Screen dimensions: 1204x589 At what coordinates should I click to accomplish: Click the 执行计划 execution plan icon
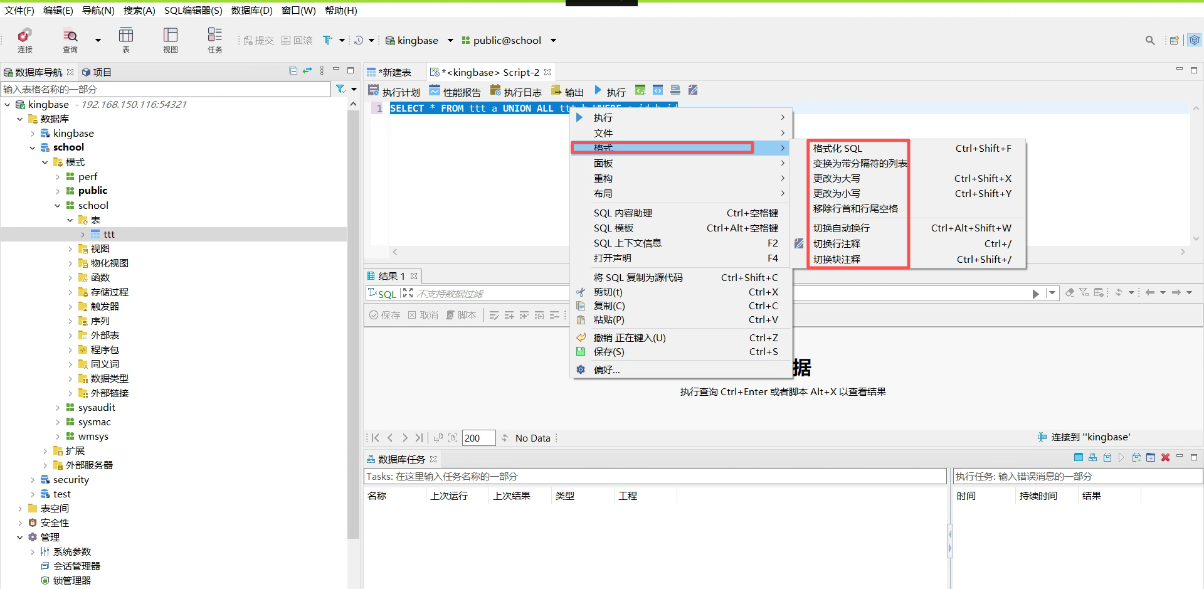394,92
